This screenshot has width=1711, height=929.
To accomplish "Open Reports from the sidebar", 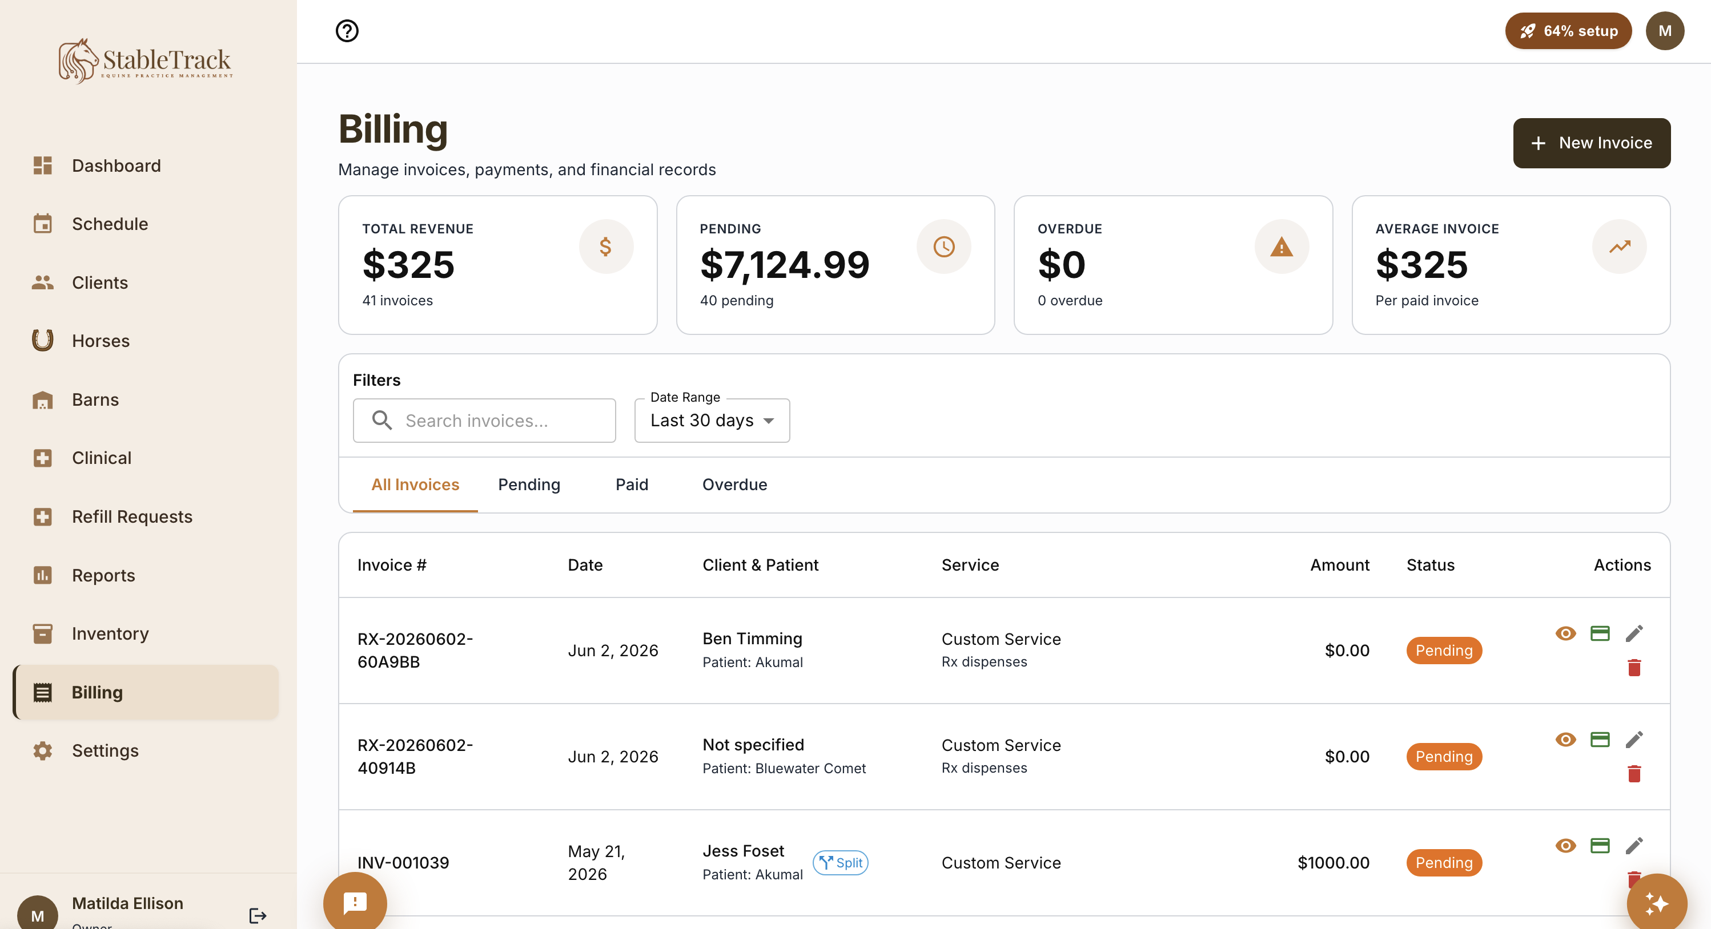I will click(x=146, y=575).
